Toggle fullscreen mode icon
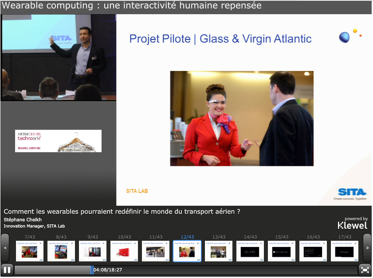 pos(365,270)
